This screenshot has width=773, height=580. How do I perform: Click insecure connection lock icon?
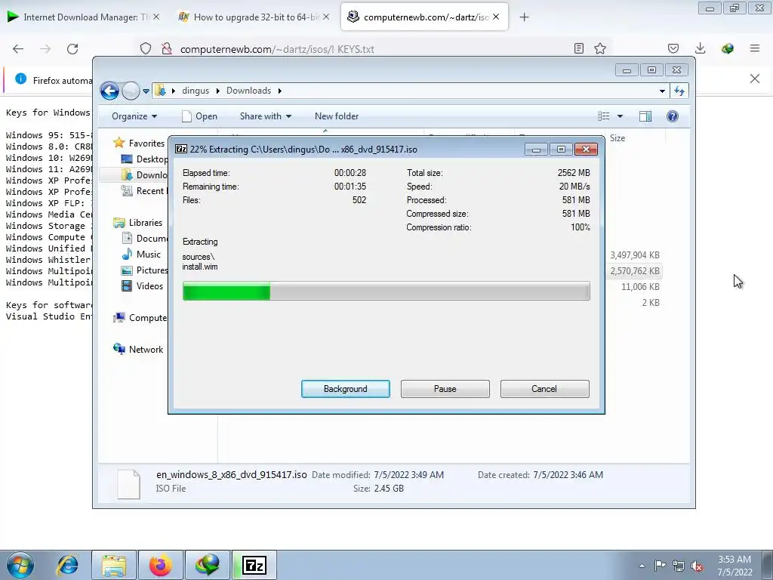[167, 49]
